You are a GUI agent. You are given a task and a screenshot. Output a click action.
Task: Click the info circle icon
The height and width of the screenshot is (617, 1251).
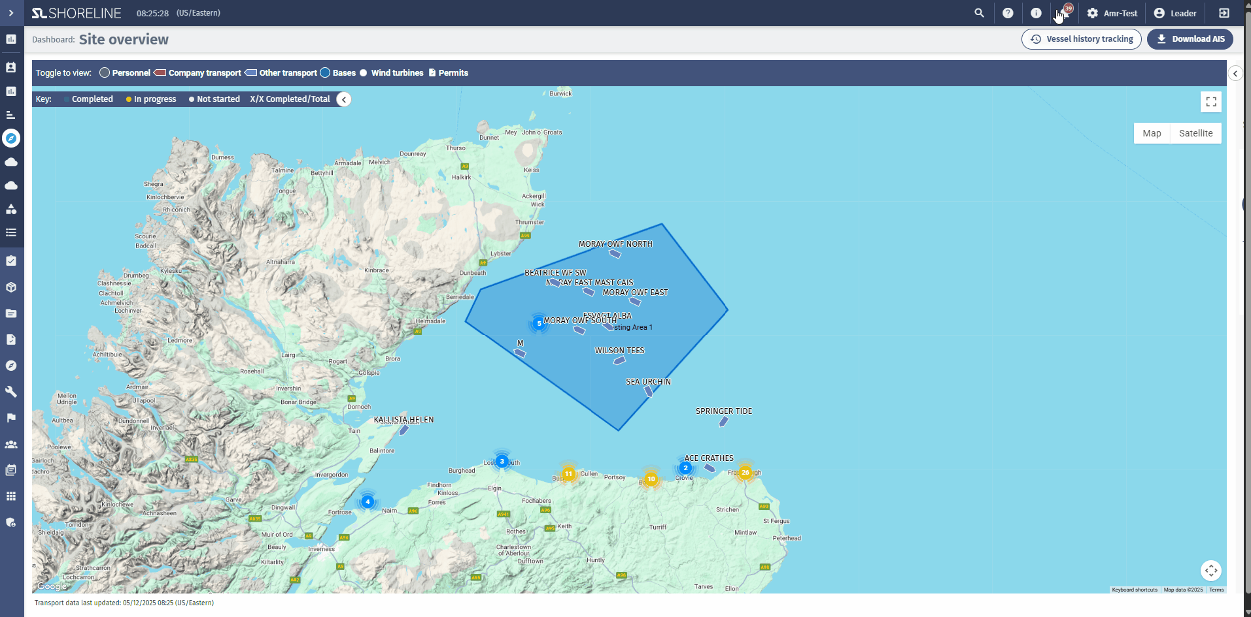pyautogui.click(x=1036, y=13)
